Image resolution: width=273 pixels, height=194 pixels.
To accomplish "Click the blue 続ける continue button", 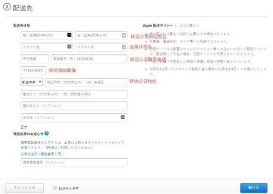I will tap(254, 188).
